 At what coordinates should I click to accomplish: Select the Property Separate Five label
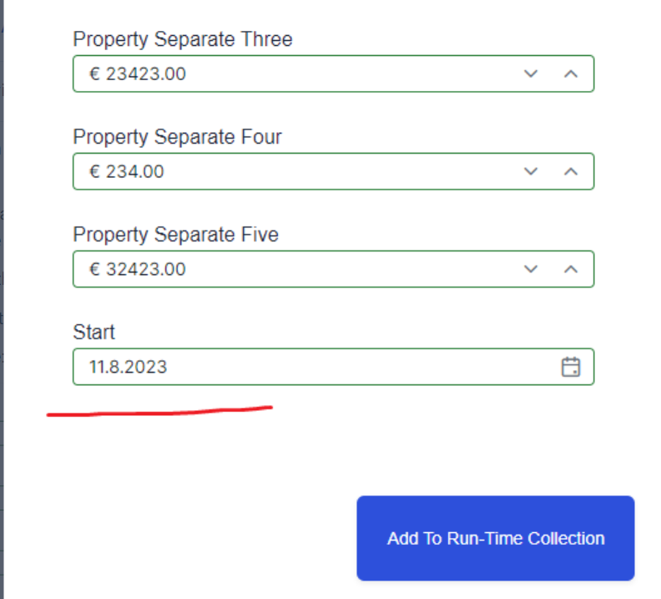click(x=175, y=235)
